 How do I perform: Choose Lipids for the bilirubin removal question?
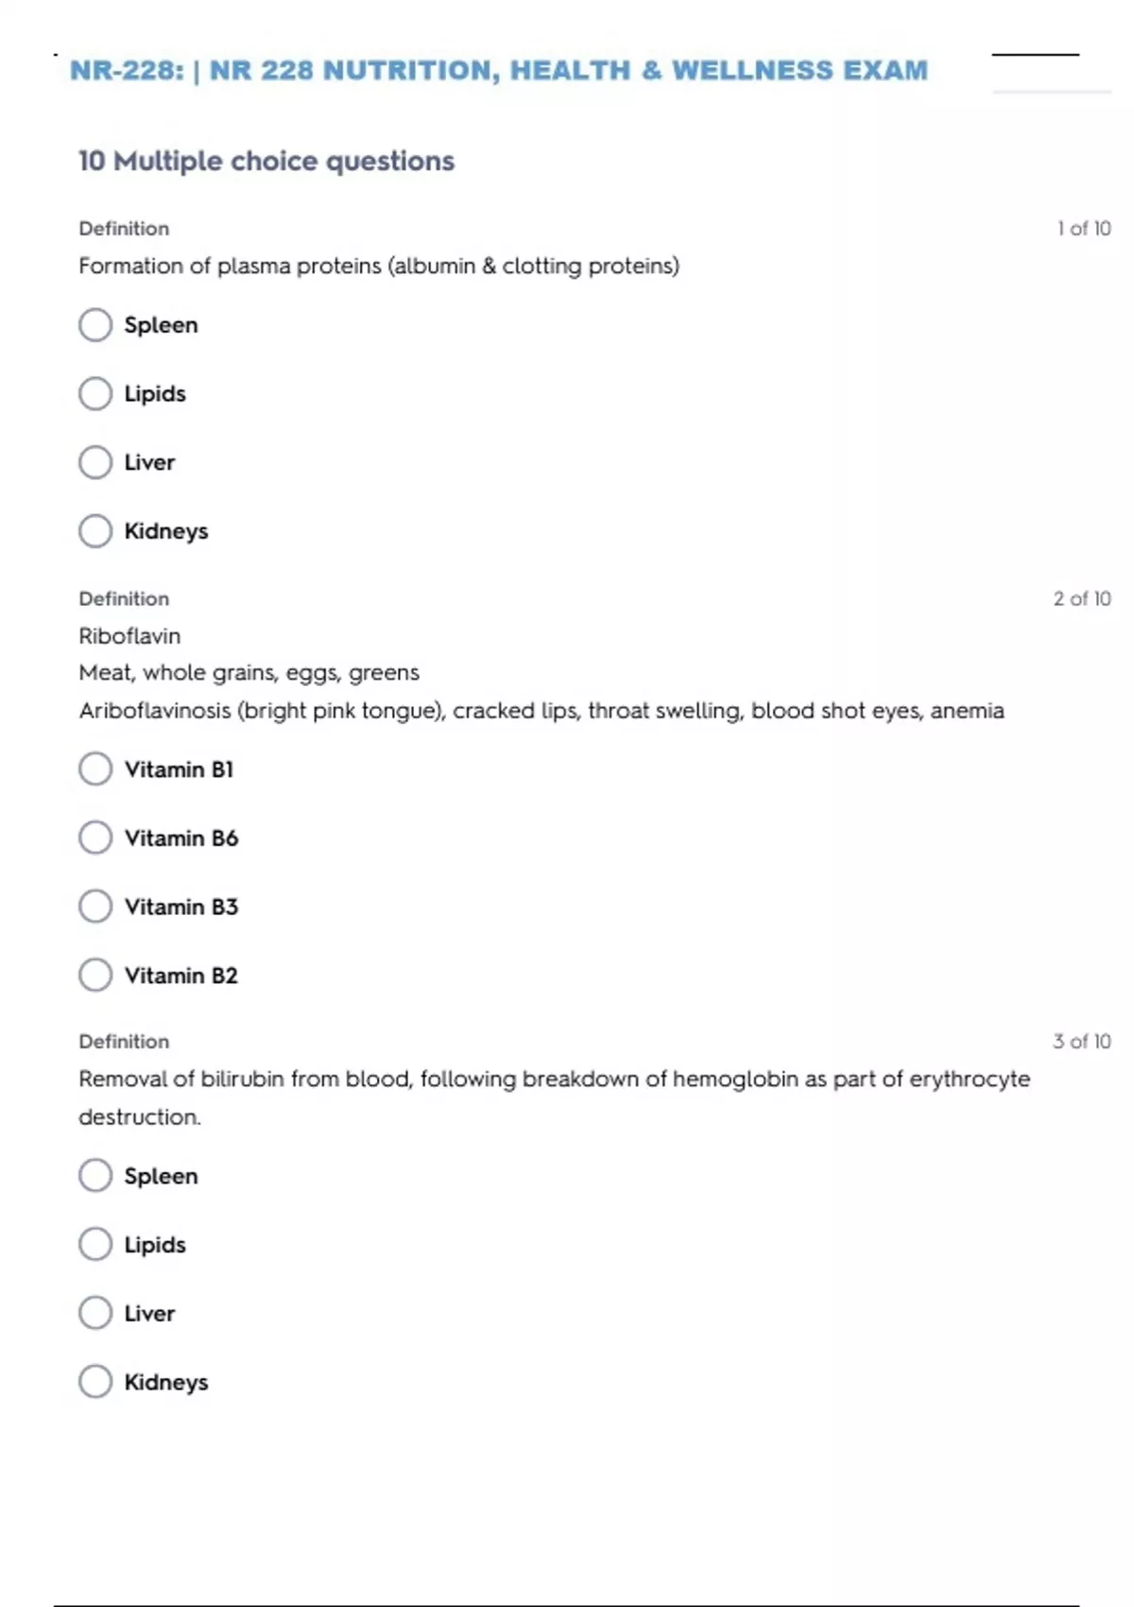click(x=95, y=1244)
